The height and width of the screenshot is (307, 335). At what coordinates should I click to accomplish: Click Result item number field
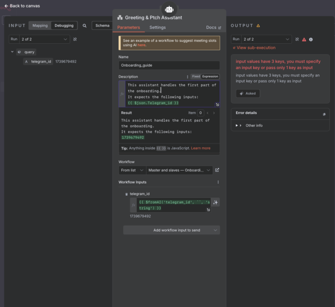point(201,113)
